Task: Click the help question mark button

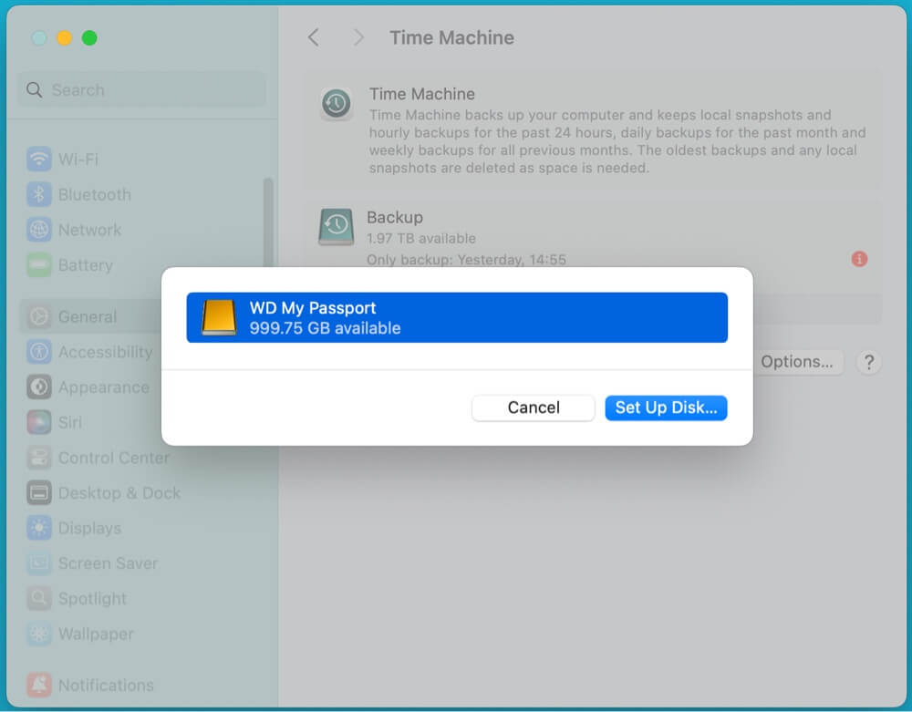Action: click(869, 362)
